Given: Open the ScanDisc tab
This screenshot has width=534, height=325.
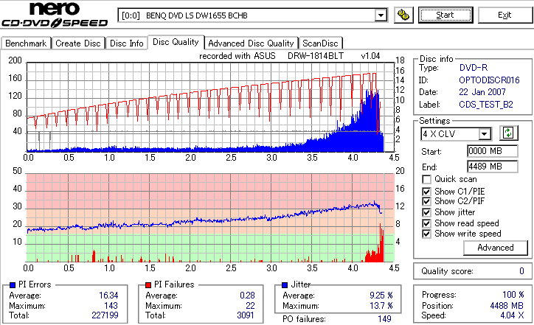Looking at the screenshot, I should pos(320,43).
